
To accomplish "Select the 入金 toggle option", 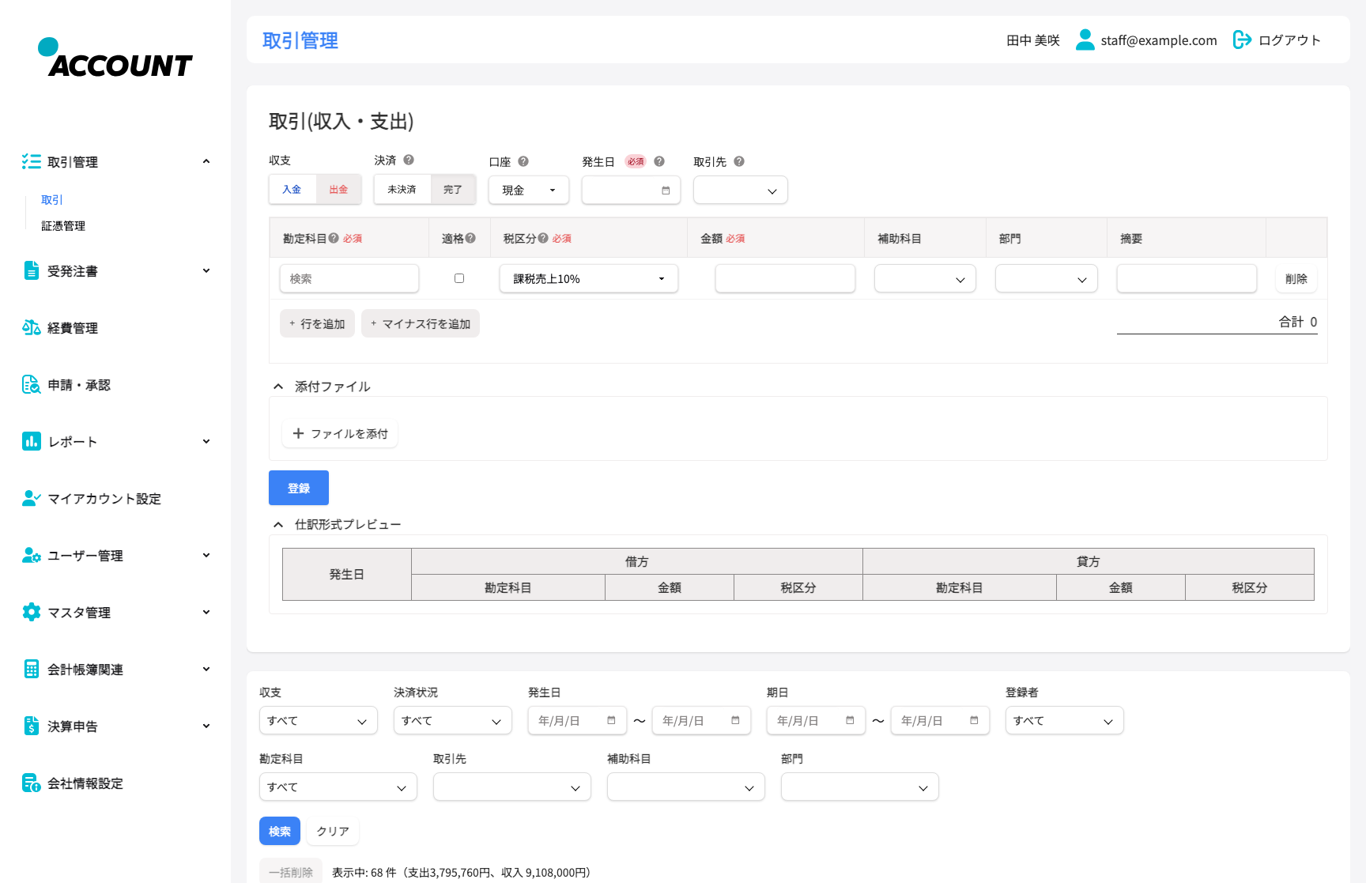I will [x=292, y=190].
